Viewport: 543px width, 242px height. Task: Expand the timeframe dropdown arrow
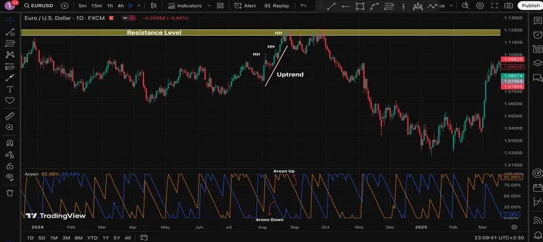pos(139,5)
